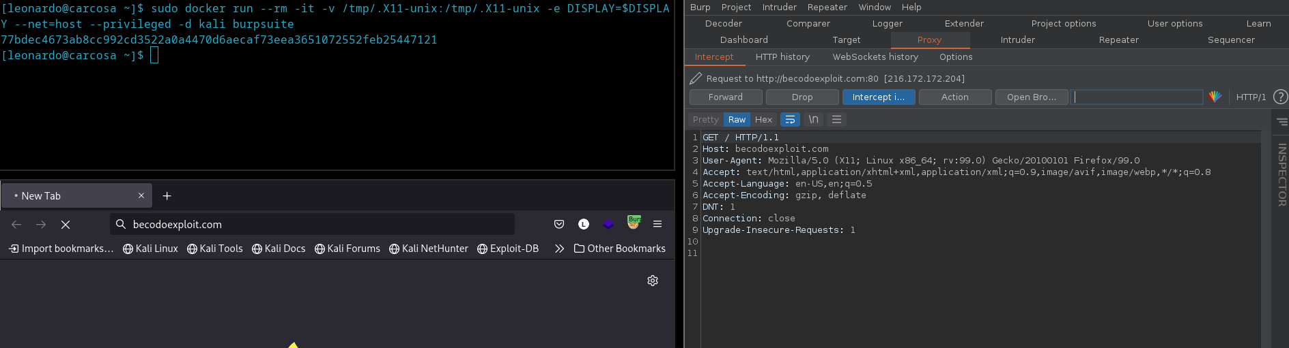Click the pencil edit-target icon beside request URL
This screenshot has height=348, width=1289.
coord(696,78)
